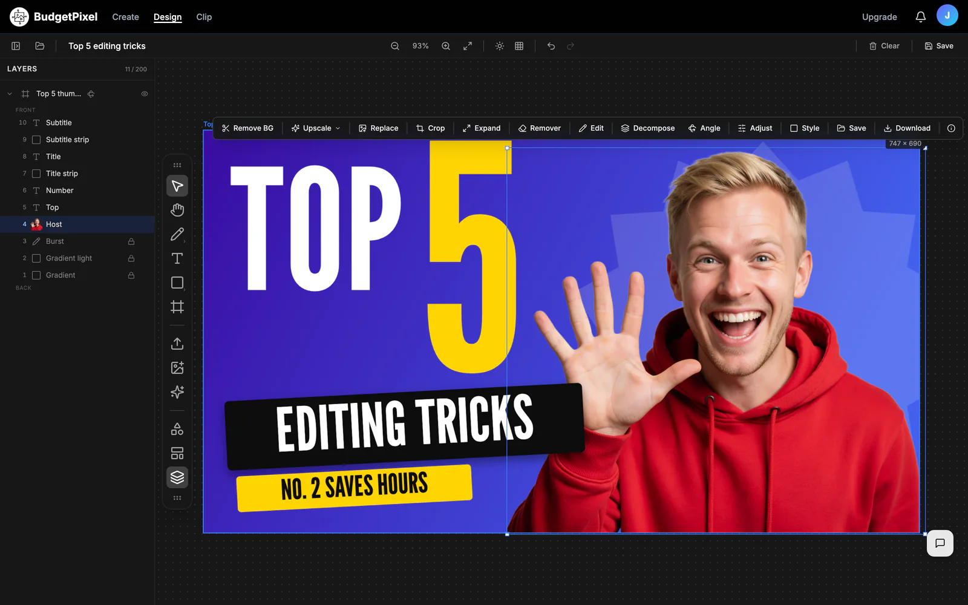Collapse the Top 5 thumbnail frame group
The width and height of the screenshot is (968, 605).
pos(10,94)
